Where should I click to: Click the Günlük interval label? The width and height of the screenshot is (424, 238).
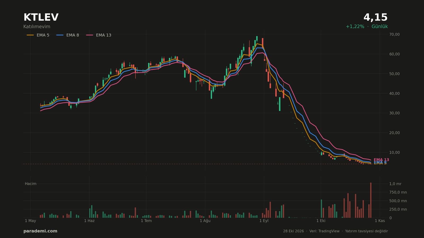(379, 26)
